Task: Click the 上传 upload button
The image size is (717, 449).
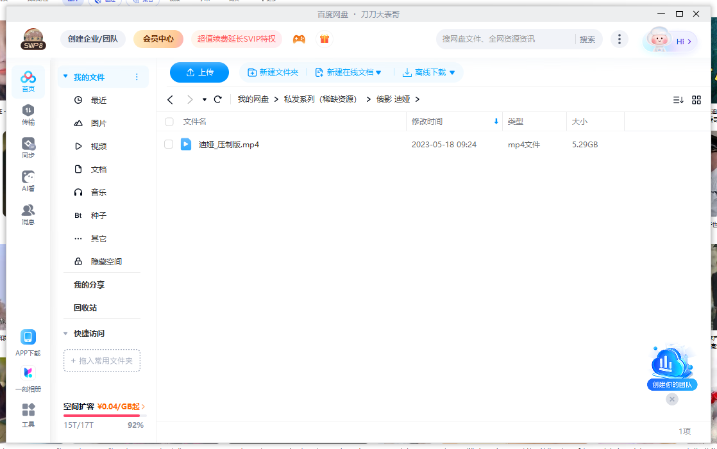Action: tap(199, 72)
